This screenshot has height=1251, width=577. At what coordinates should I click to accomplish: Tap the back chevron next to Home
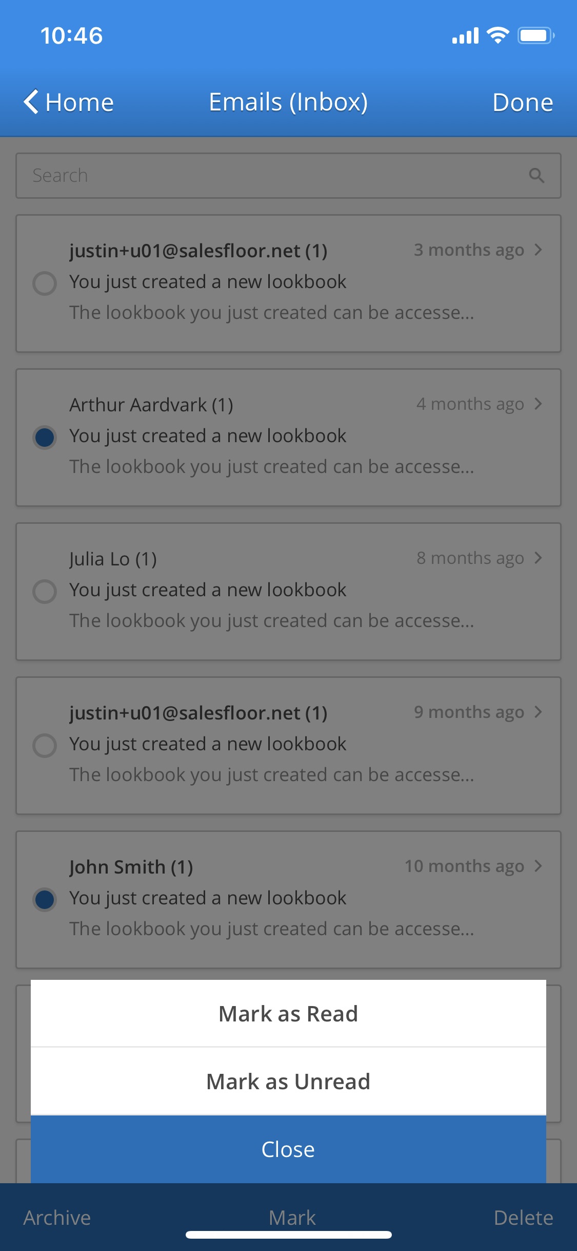tap(31, 102)
